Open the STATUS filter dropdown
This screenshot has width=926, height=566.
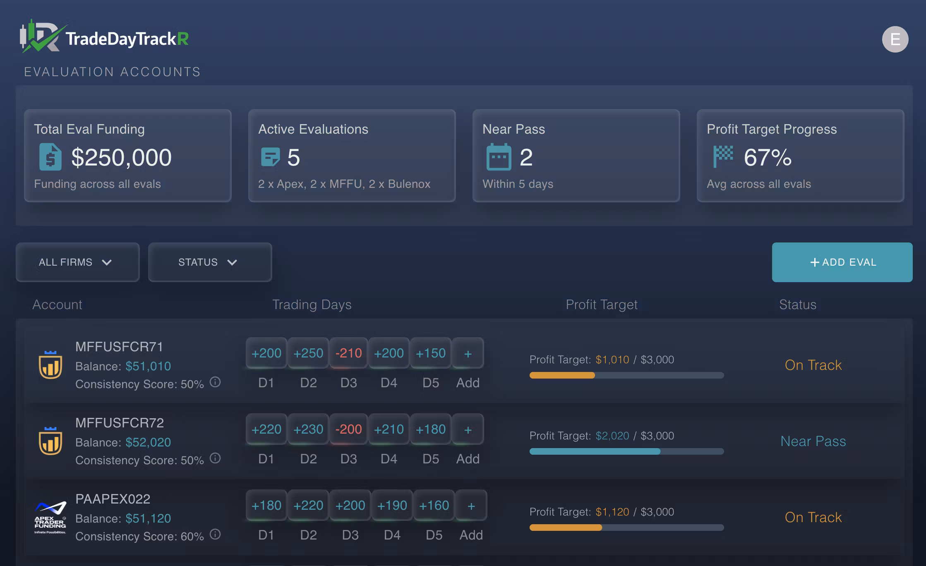(x=210, y=262)
